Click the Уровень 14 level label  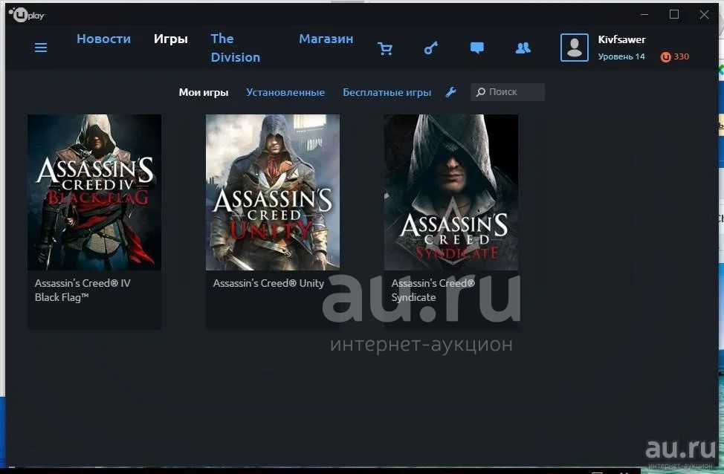pos(621,56)
